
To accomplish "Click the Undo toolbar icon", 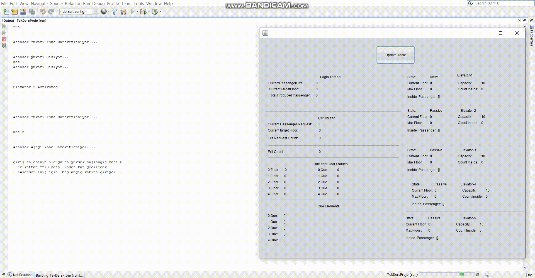I will coord(42,11).
